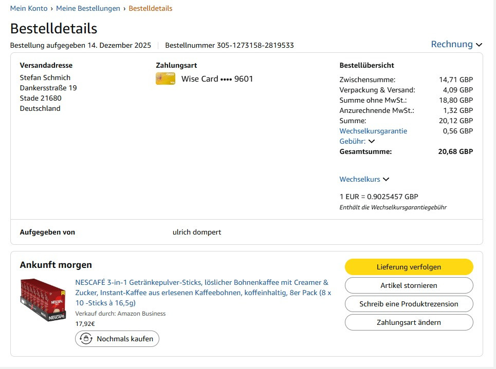The width and height of the screenshot is (496, 369).
Task: Click the Wise Card •••• 9601 label
Action: (217, 79)
